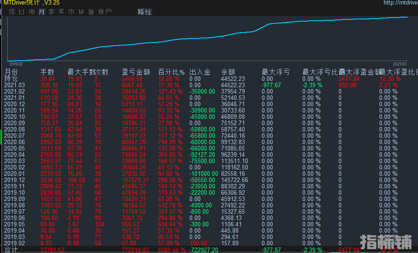Image resolution: width=418 pixels, height=253 pixels.
Task: Select the 合计 totals row label
Action: [11, 250]
